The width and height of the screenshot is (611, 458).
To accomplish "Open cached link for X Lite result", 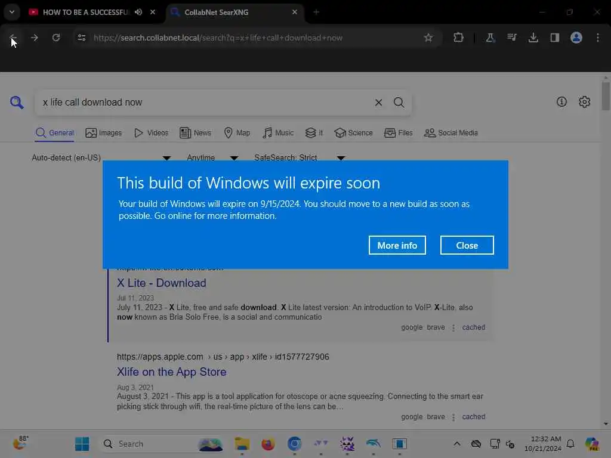I will point(473,327).
